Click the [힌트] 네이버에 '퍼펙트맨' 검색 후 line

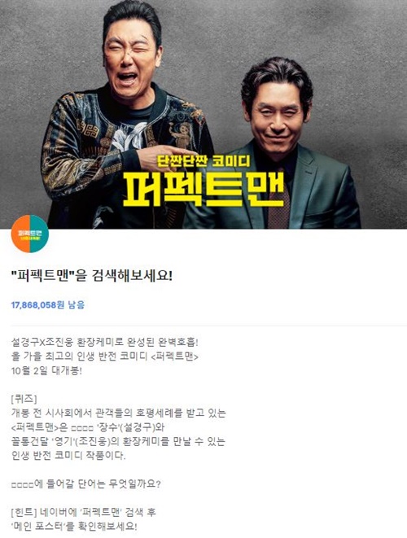click(x=83, y=512)
